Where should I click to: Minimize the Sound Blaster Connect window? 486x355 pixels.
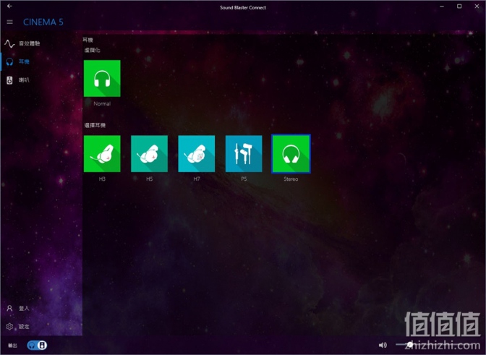click(x=442, y=7)
